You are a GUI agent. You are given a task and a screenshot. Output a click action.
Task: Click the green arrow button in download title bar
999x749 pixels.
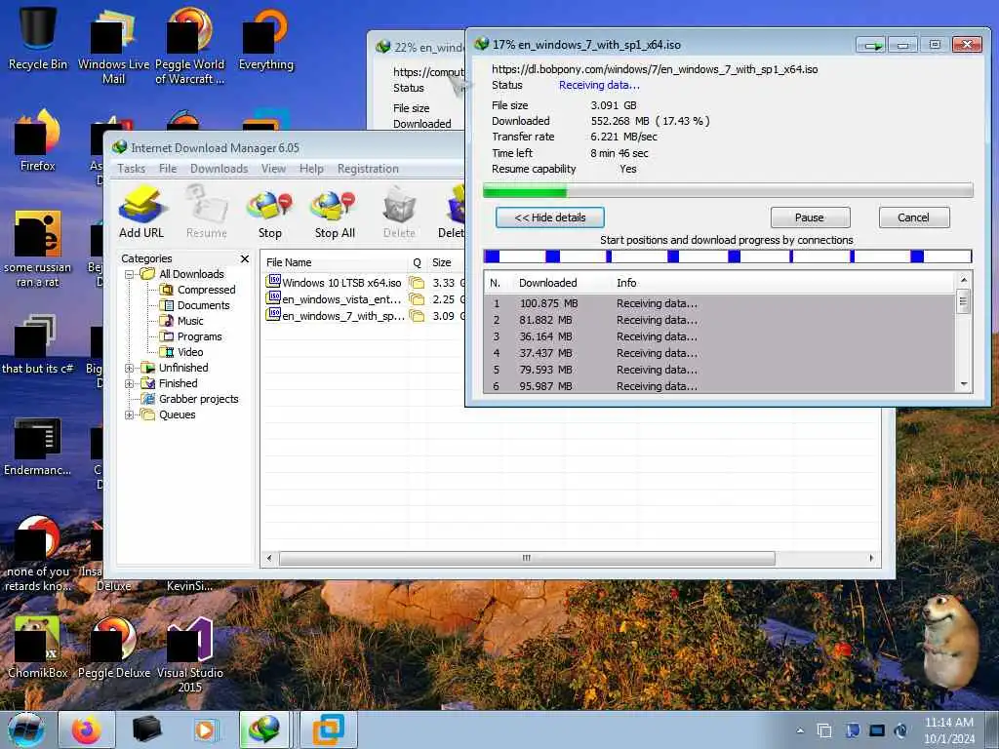870,45
